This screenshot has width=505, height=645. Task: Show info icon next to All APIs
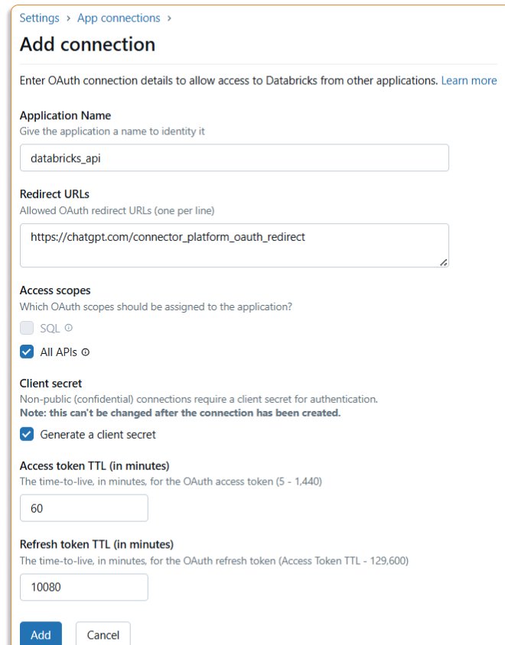tap(85, 352)
